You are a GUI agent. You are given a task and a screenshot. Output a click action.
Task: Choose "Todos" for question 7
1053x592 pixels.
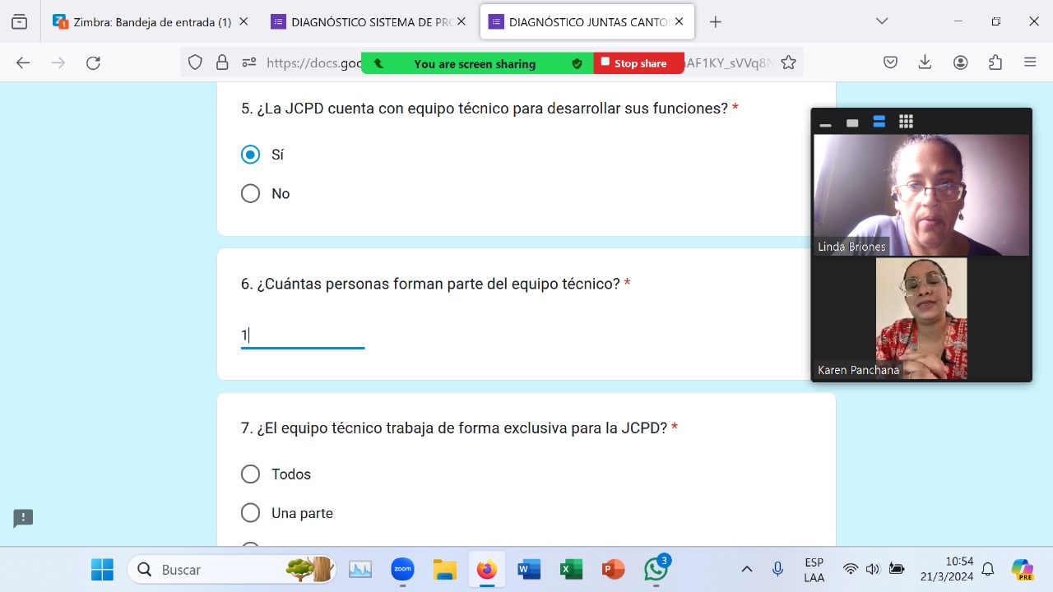coord(250,474)
